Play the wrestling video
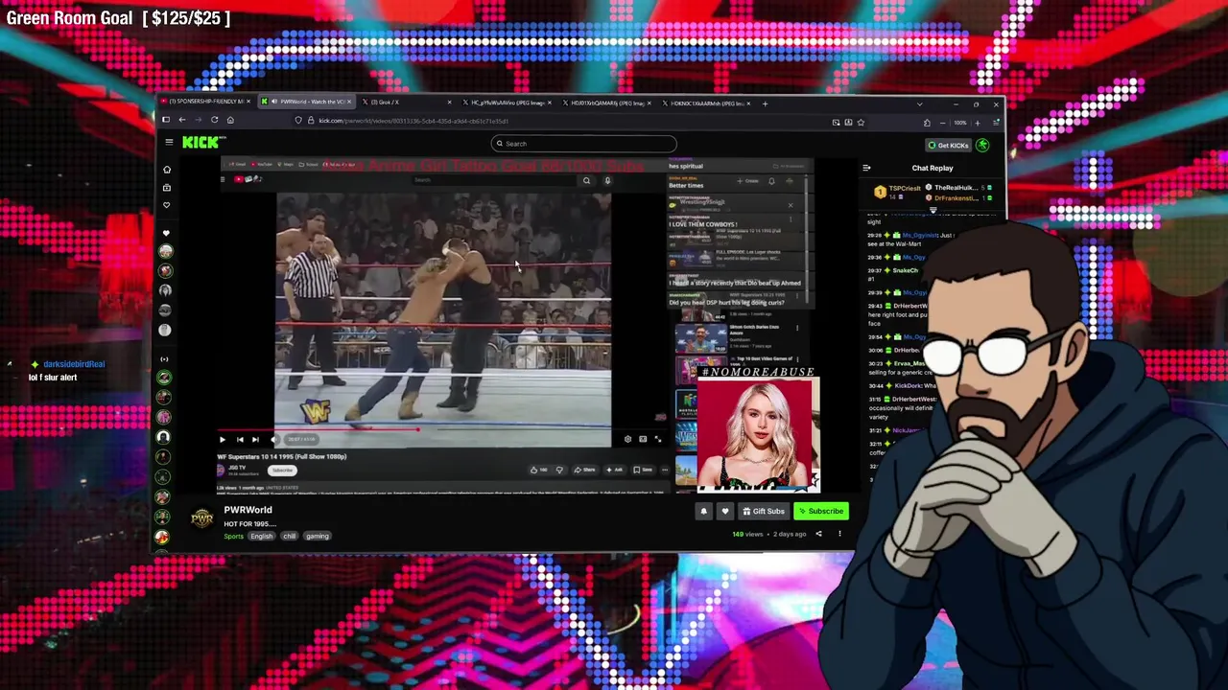This screenshot has width=1228, height=690. tap(223, 440)
